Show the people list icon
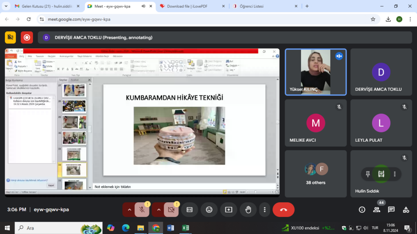The image size is (417, 234). click(377, 210)
